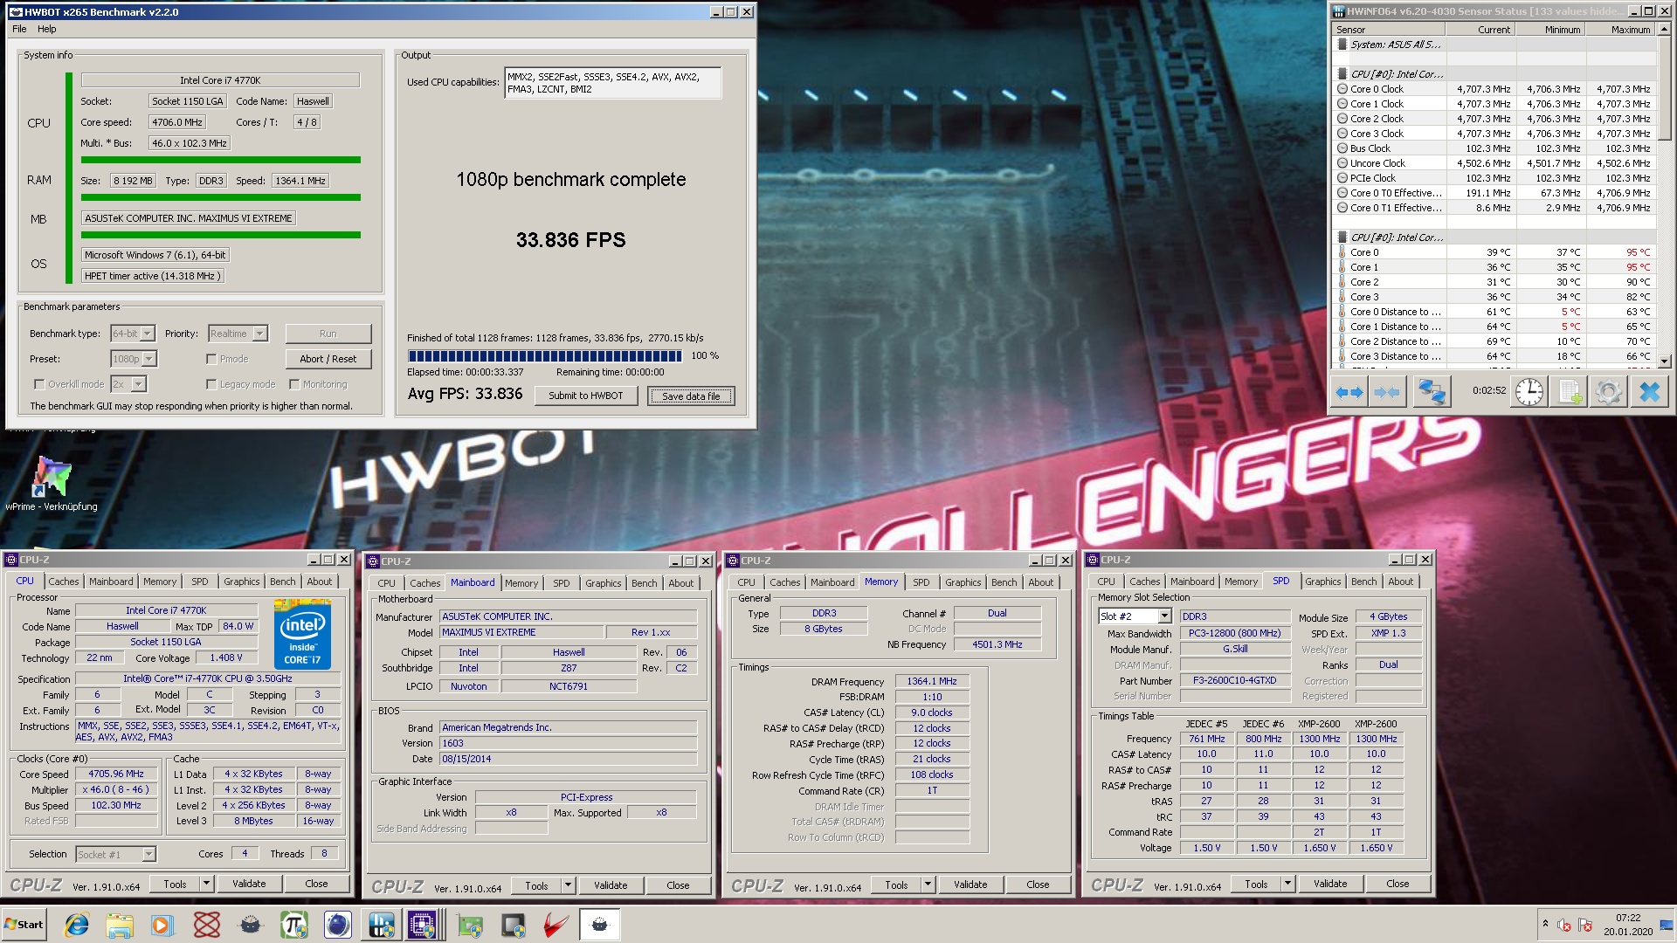Open Tools dropdown arrow in CPU-Z CPU window
1677x943 pixels.
coord(207,884)
